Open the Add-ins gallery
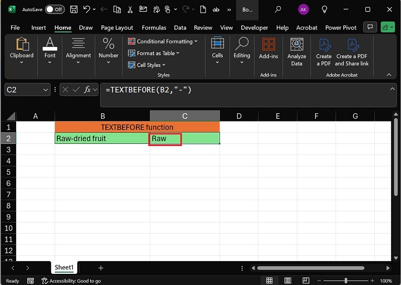This screenshot has height=285, width=401. [268, 49]
